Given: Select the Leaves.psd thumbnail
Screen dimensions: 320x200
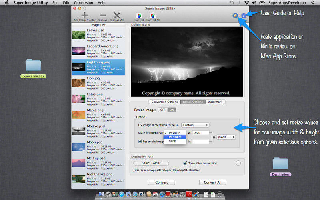Looking at the screenshot, I should [78, 35].
